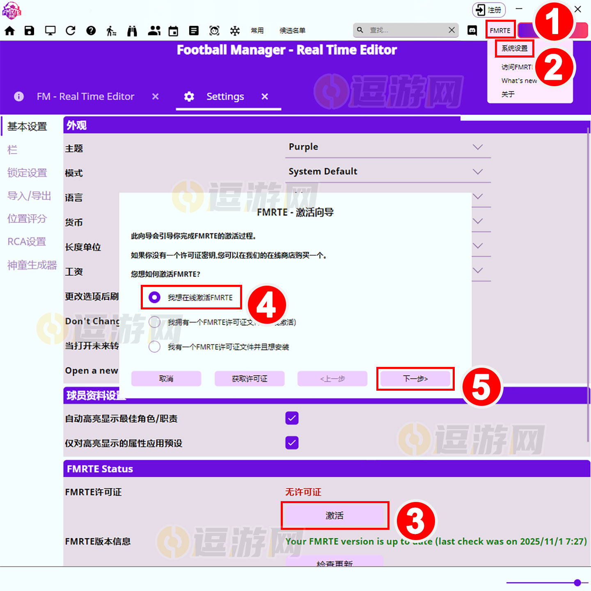Open the 主题 Purple dropdown
Viewport: 591px width, 591px height.
(x=388, y=147)
